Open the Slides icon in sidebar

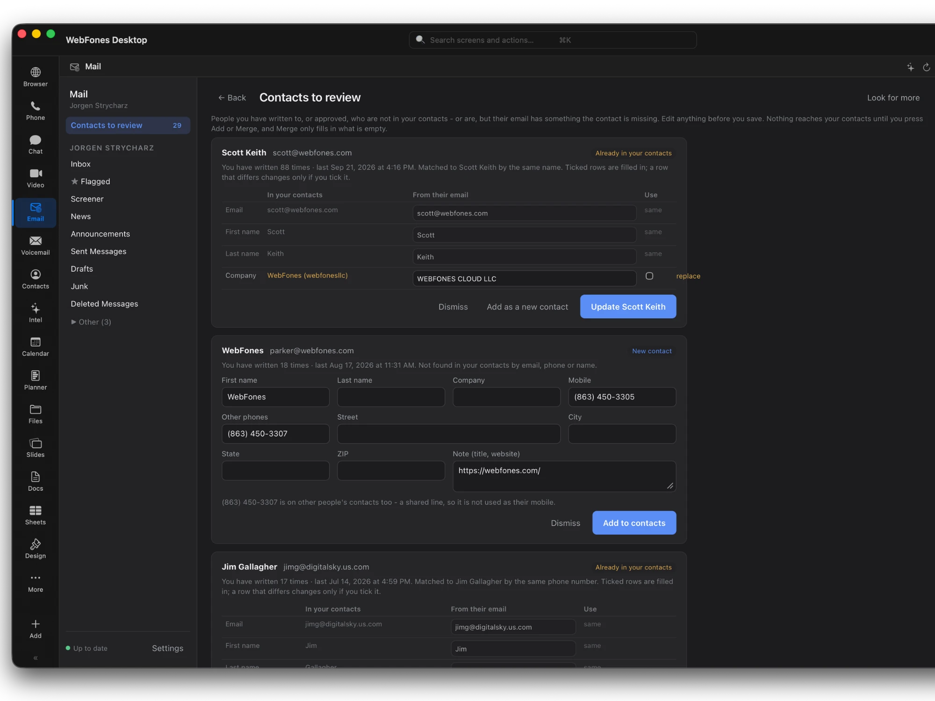tap(36, 443)
